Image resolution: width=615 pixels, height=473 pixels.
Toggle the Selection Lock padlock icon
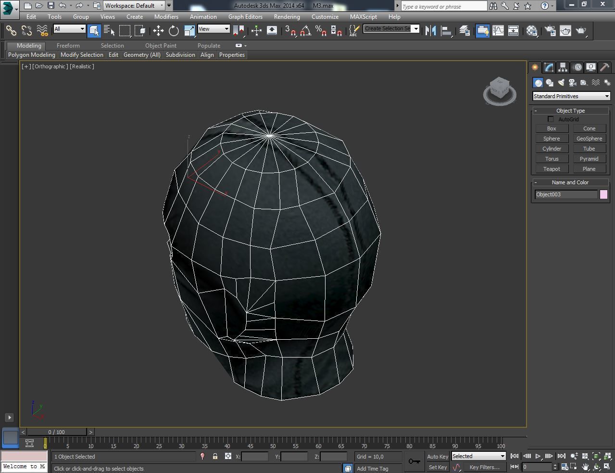pos(215,456)
